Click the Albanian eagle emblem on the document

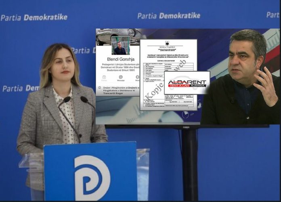(168, 43)
